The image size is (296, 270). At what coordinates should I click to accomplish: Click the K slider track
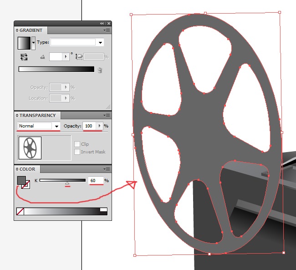(x=62, y=180)
